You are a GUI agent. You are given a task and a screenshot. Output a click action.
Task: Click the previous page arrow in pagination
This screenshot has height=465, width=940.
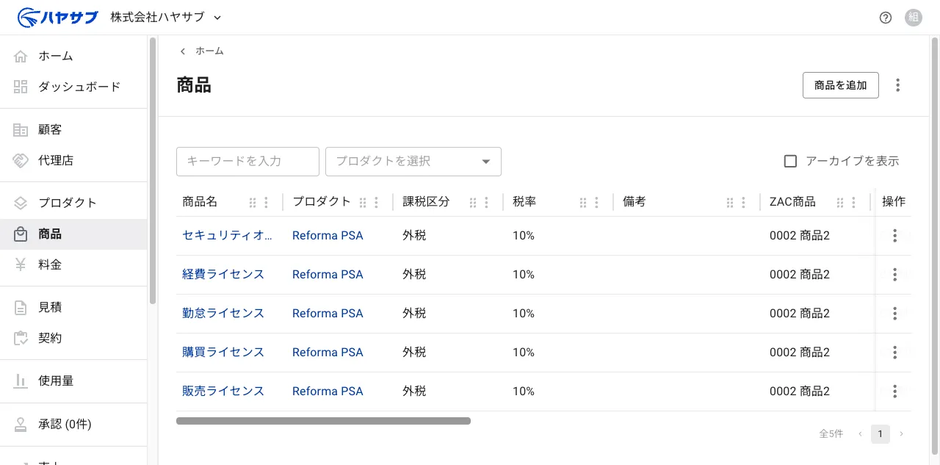(860, 434)
